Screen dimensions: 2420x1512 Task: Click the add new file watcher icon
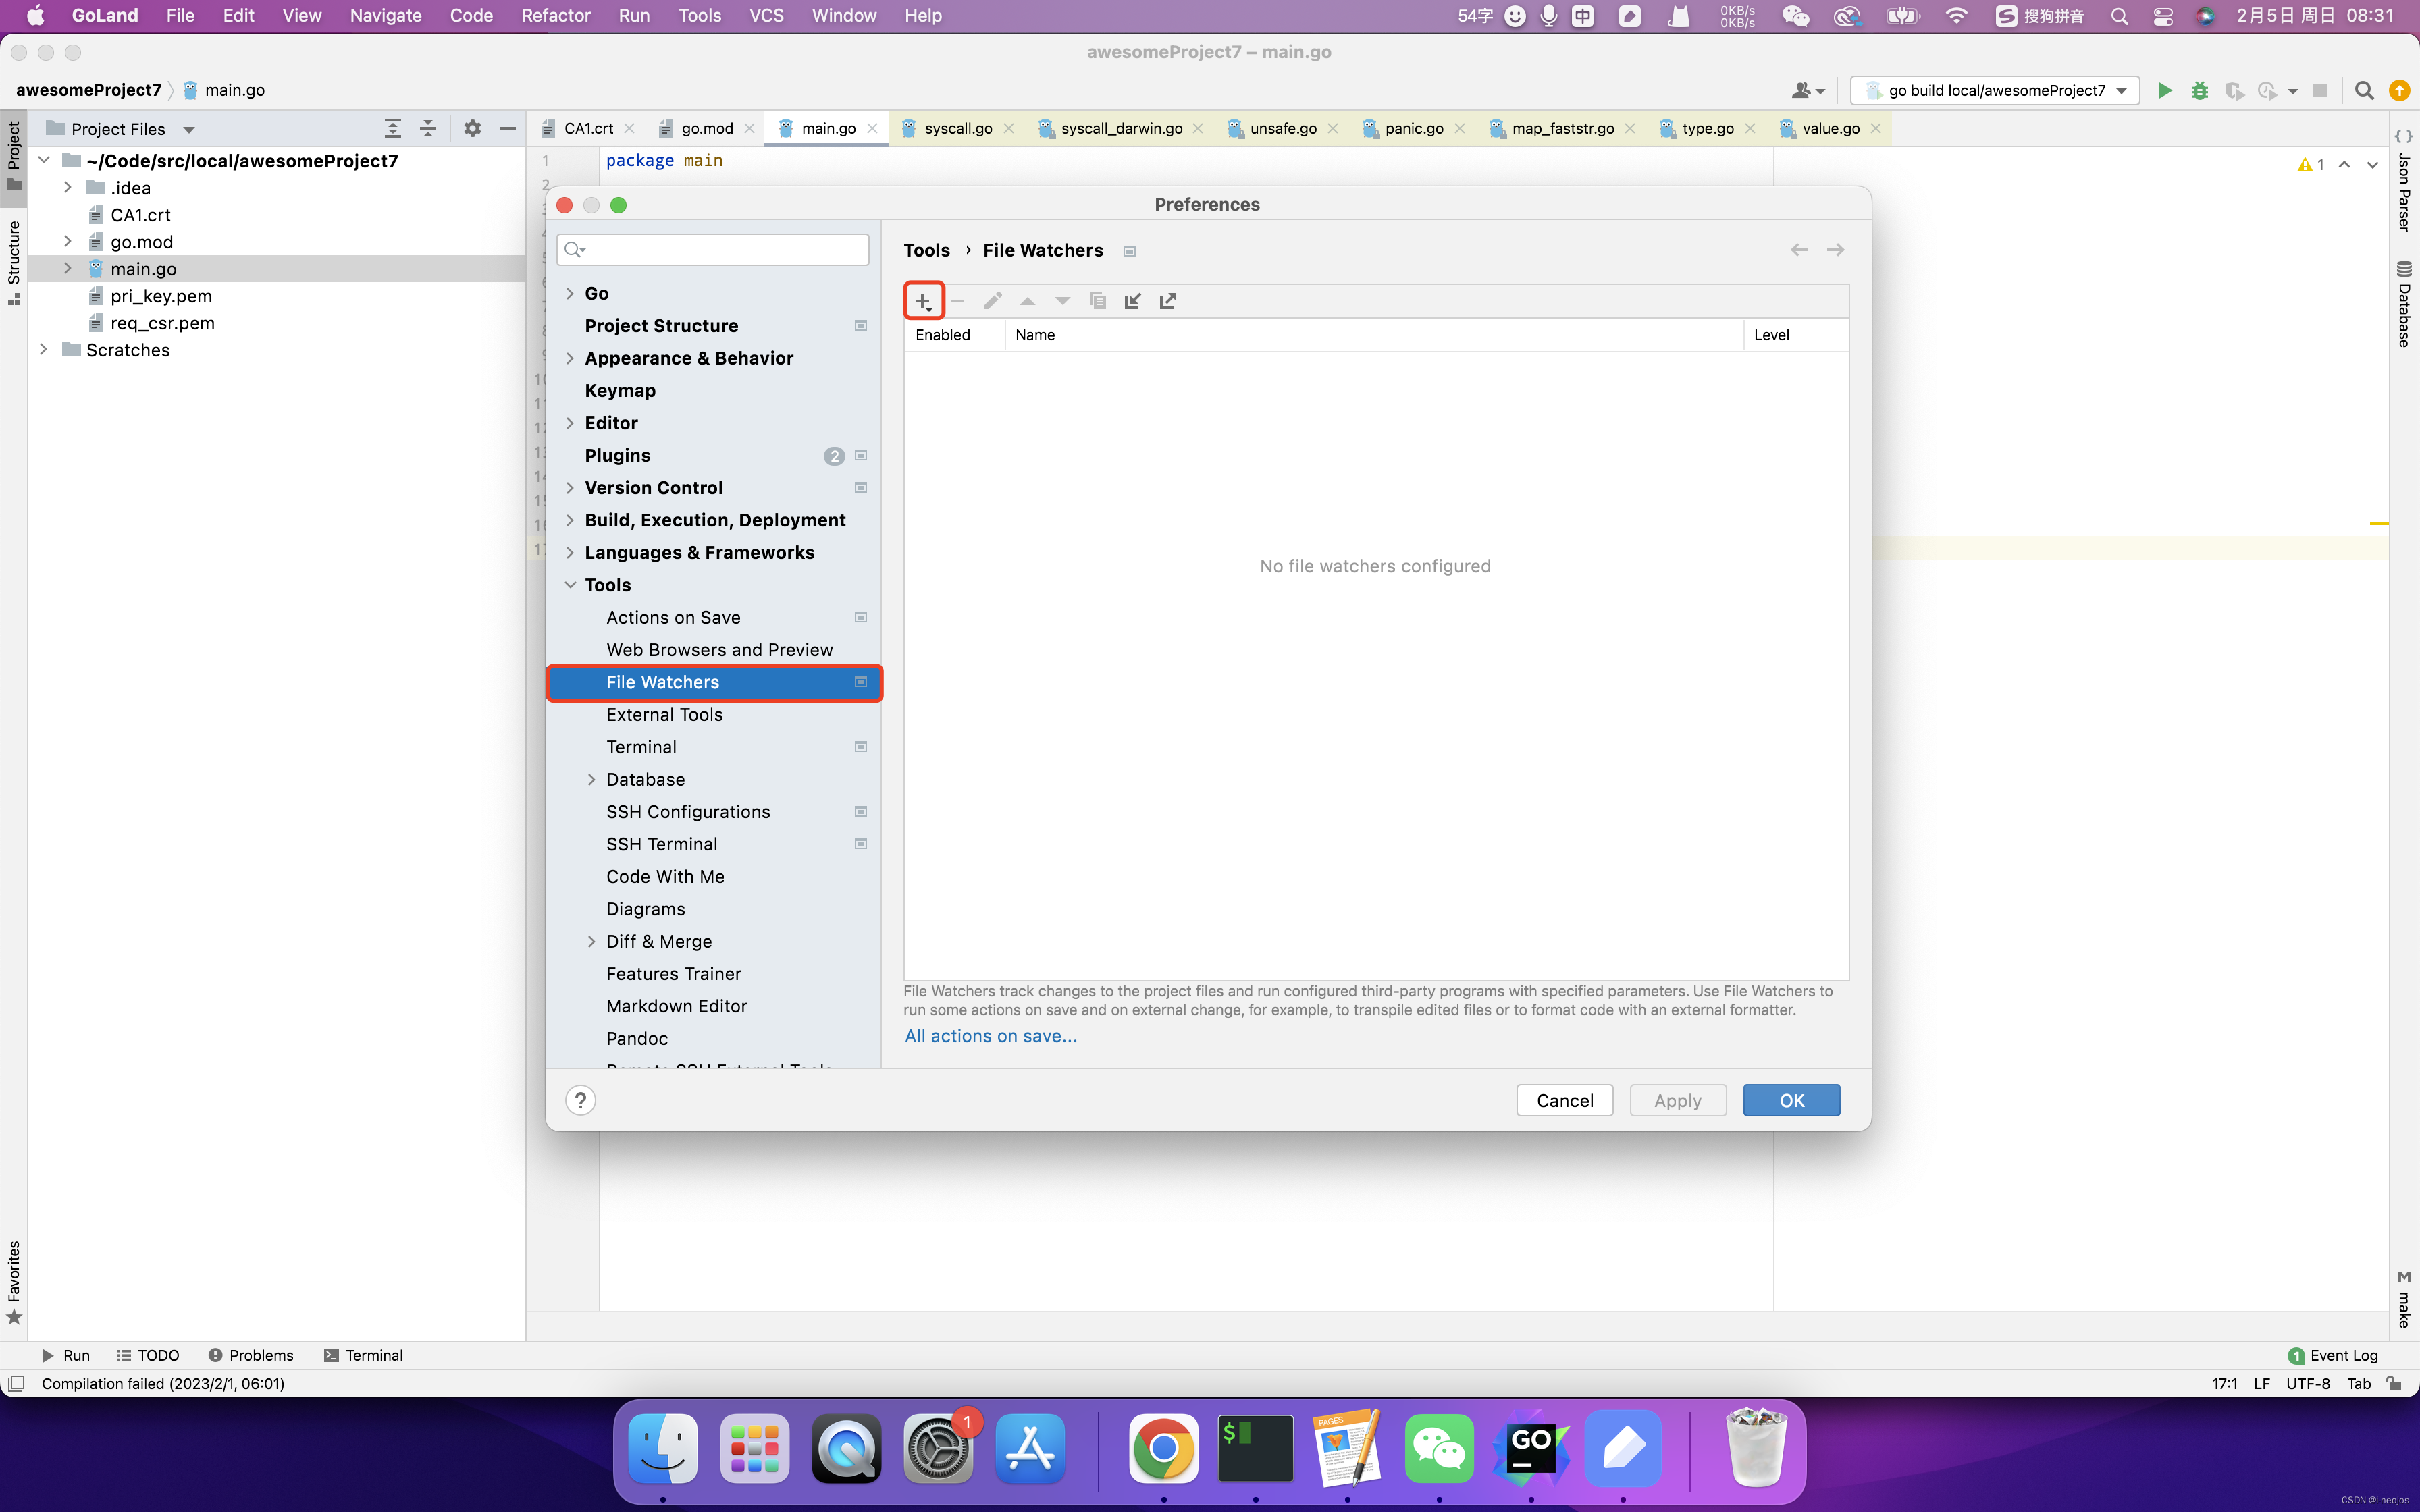924,300
